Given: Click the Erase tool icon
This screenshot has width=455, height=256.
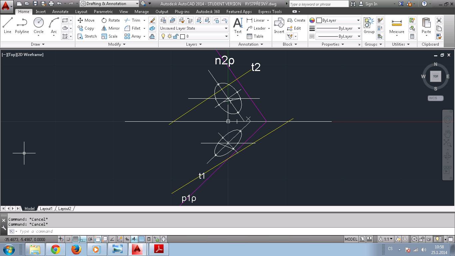Looking at the screenshot, I should coord(152,20).
